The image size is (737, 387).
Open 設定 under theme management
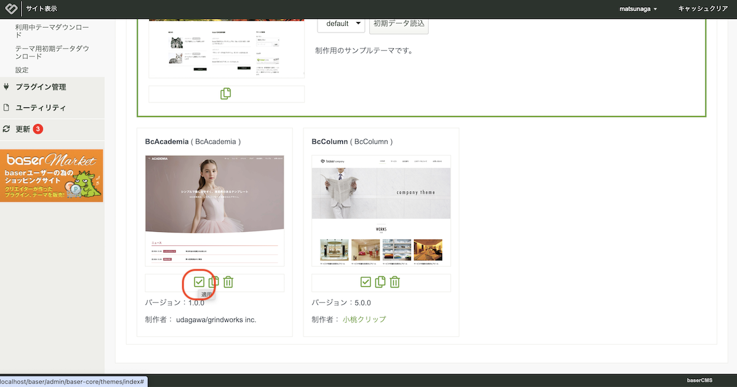[22, 70]
